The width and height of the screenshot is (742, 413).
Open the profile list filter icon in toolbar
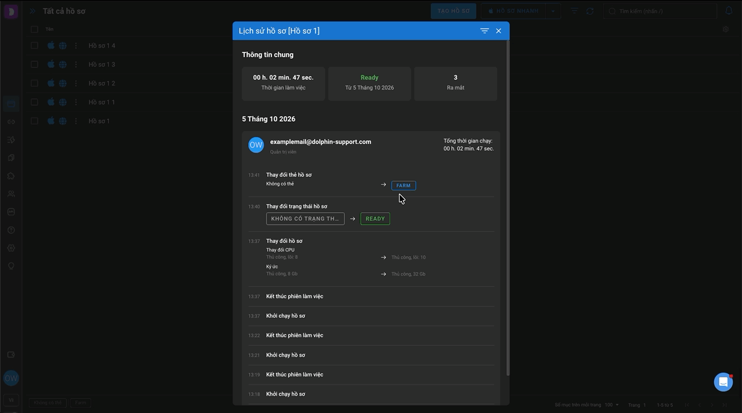(x=574, y=11)
